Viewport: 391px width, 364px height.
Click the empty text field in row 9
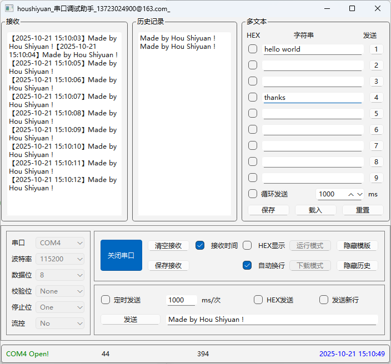(313, 178)
